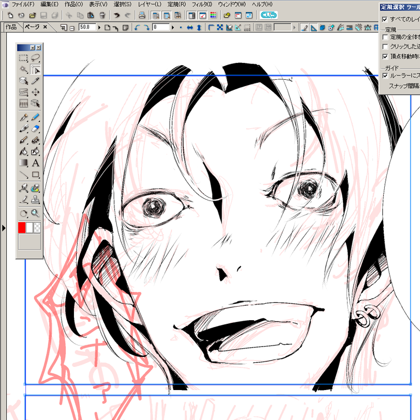Switch to the 作品 tab

tap(11, 27)
